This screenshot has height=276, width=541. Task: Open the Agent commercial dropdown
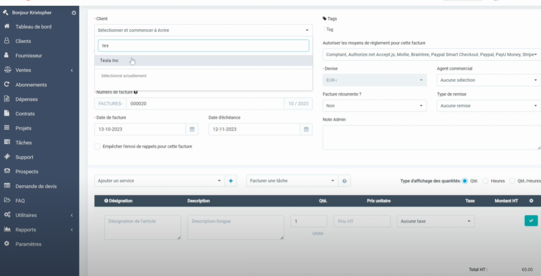488,80
